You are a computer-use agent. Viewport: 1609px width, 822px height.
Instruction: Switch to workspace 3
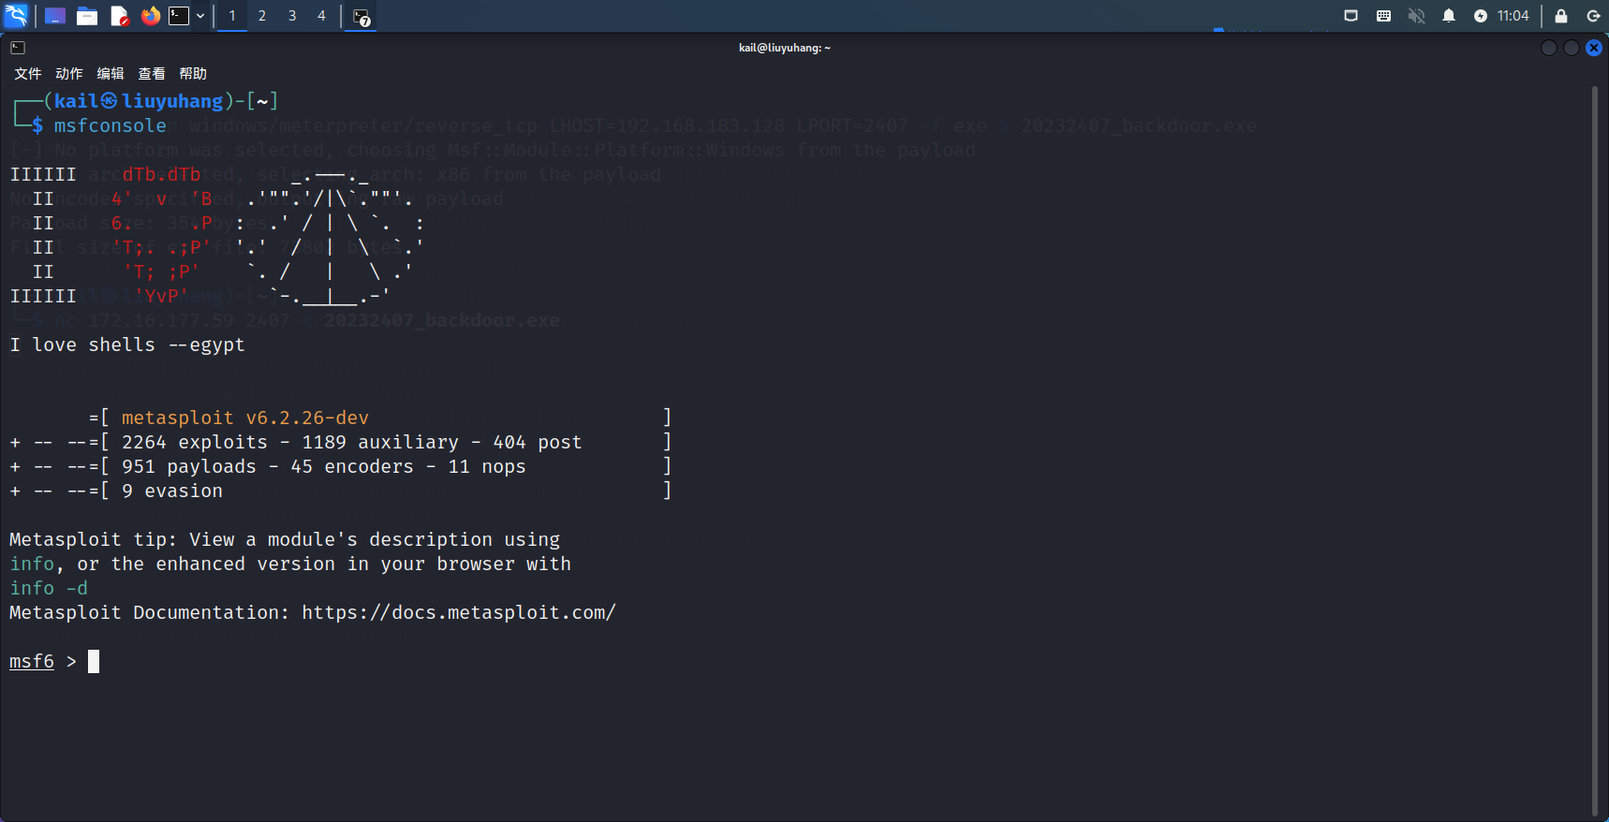[x=292, y=16]
